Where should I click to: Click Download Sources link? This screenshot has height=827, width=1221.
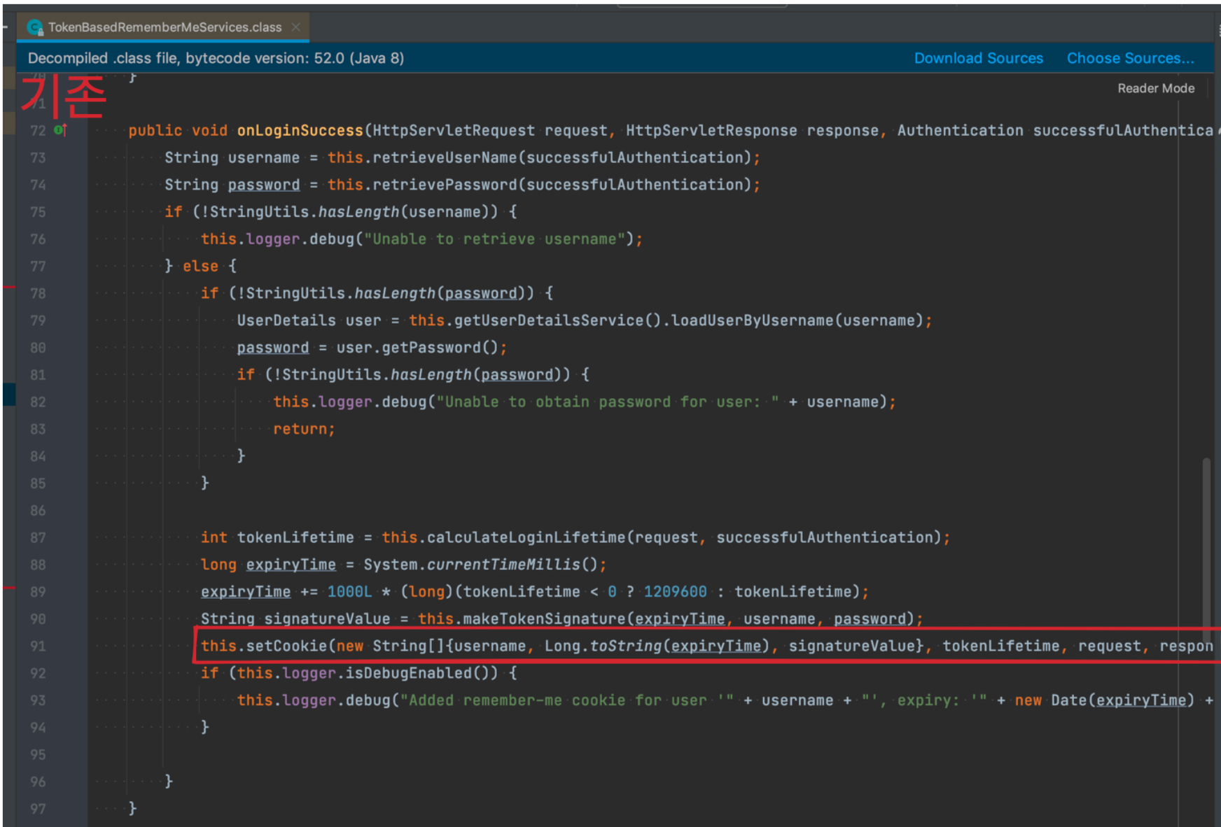coord(978,58)
